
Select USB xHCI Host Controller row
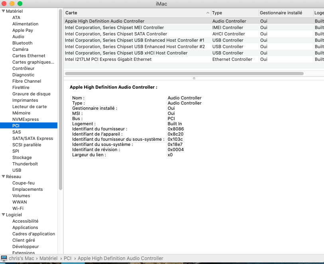pyautogui.click(x=194, y=53)
